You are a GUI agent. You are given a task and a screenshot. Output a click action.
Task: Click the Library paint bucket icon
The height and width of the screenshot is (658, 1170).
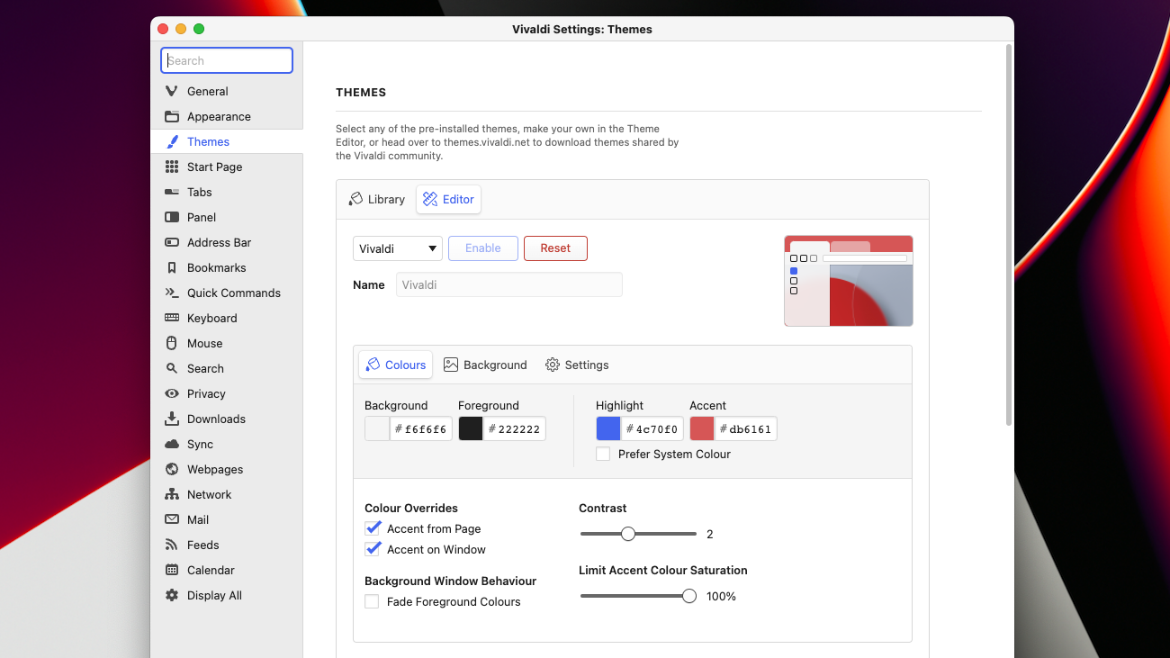pos(355,199)
